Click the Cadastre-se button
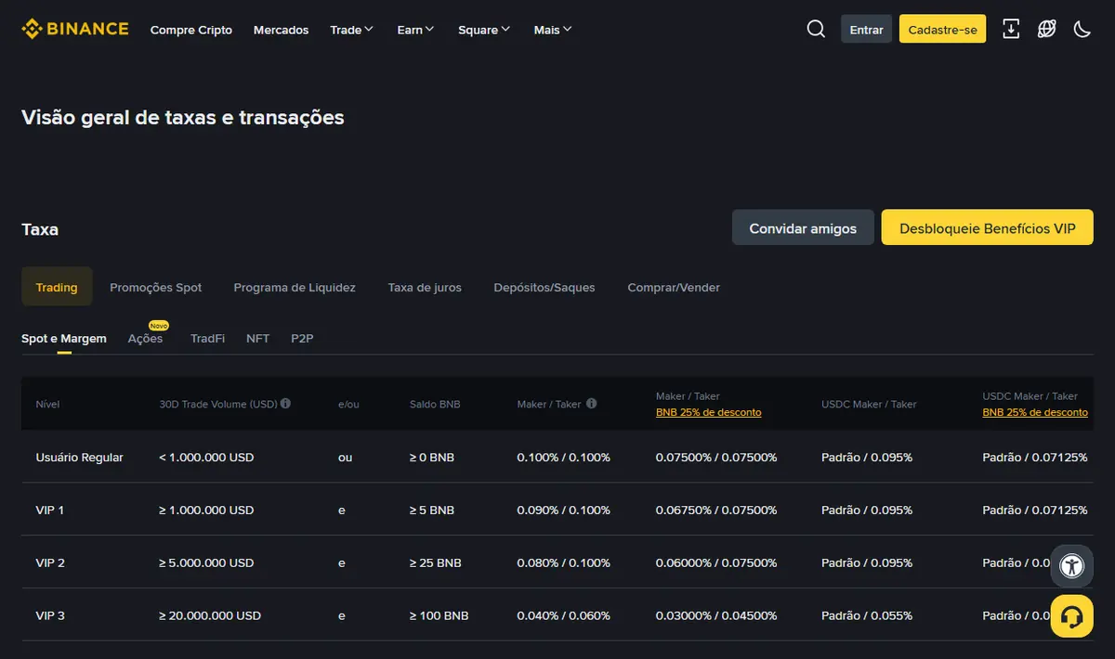The image size is (1115, 659). [942, 29]
